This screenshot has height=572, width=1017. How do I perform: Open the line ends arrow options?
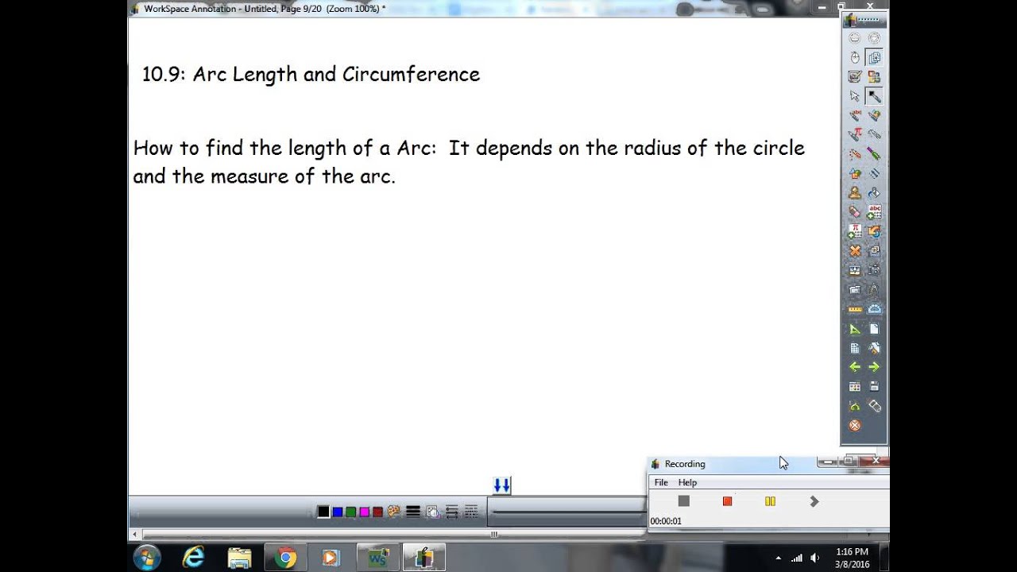452,512
